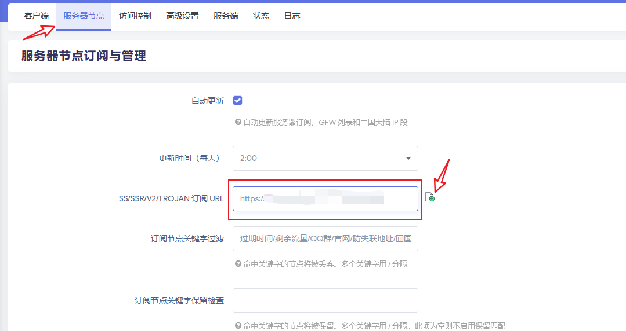Screen dimensions: 626x331
Task: Open the 状态 tab
Action: (x=261, y=16)
